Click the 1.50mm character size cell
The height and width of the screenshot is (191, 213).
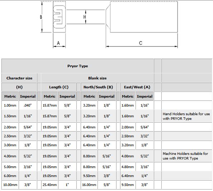pos(10,116)
